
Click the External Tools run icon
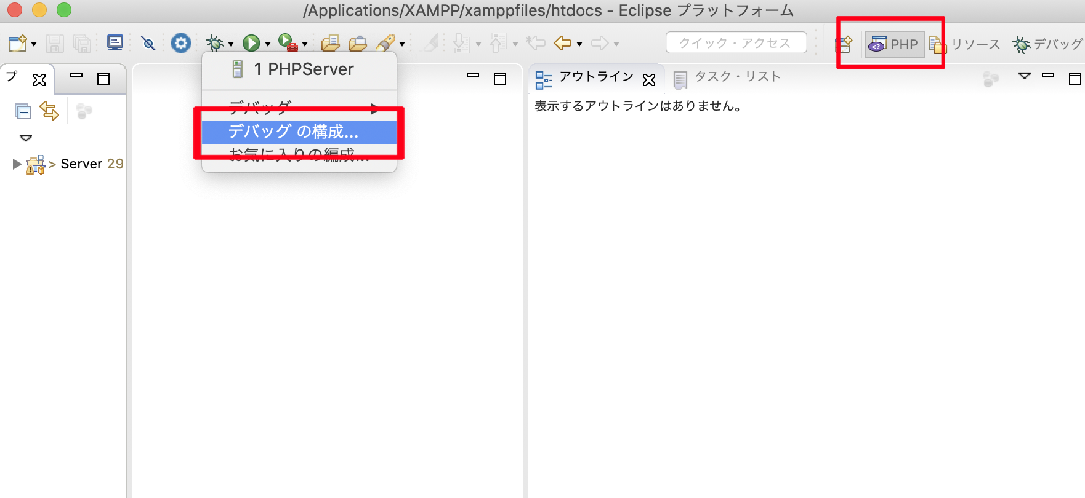click(288, 42)
